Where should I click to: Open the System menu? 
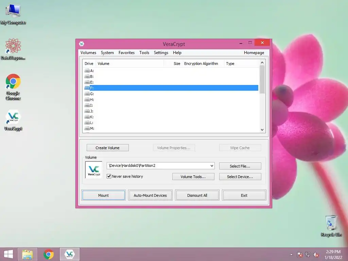107,53
